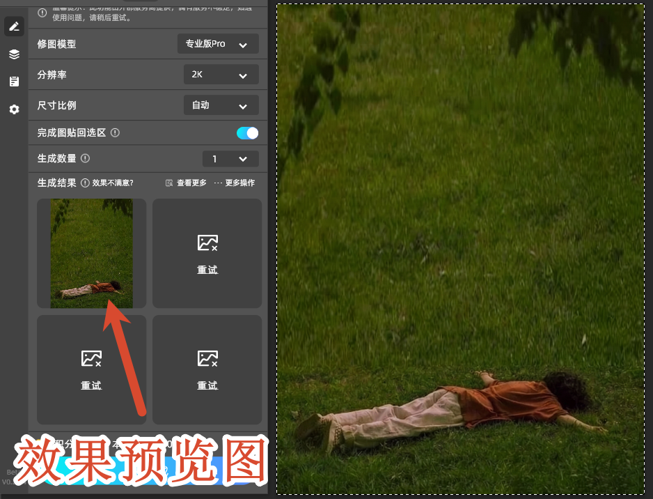
Task: Open the settings gear icon in the sidebar
Action: coord(14,109)
